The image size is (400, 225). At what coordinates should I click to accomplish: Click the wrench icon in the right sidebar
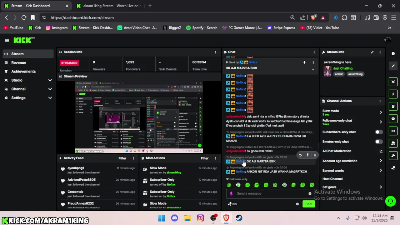[x=393, y=156]
